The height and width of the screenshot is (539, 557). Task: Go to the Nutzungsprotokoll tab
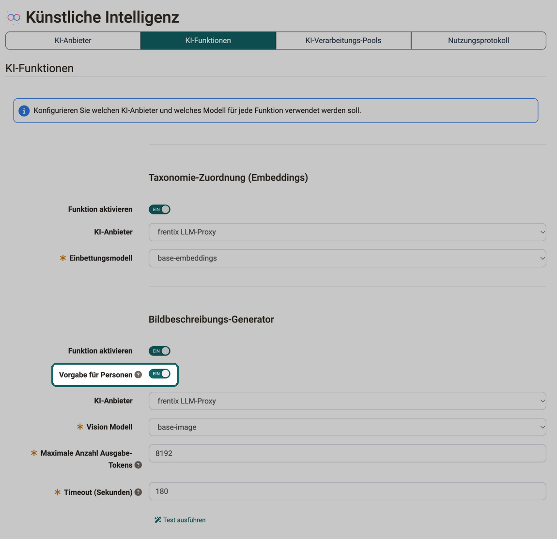point(479,41)
